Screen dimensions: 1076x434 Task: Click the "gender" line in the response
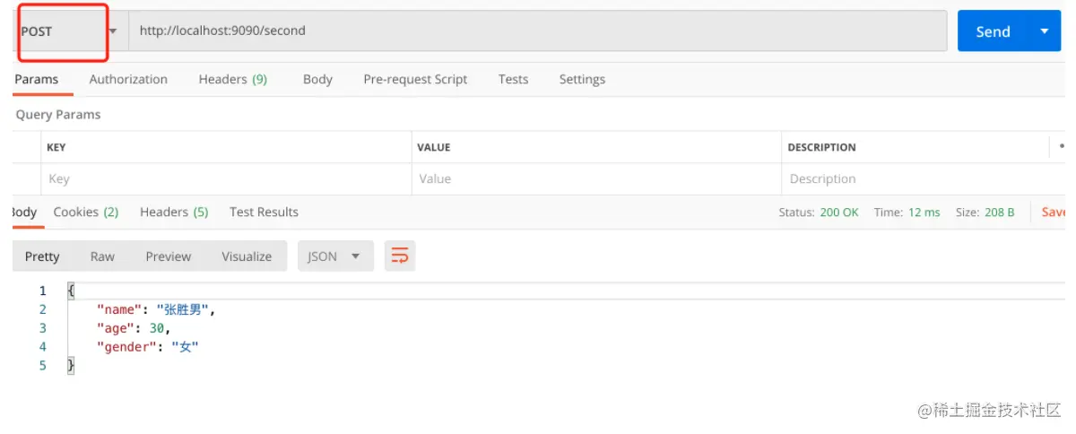[147, 347]
